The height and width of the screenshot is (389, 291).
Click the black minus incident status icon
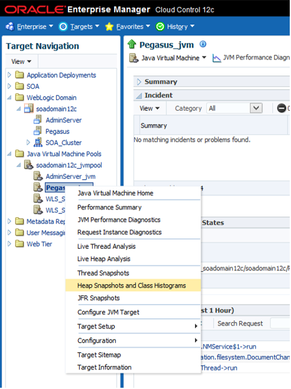[281, 109]
